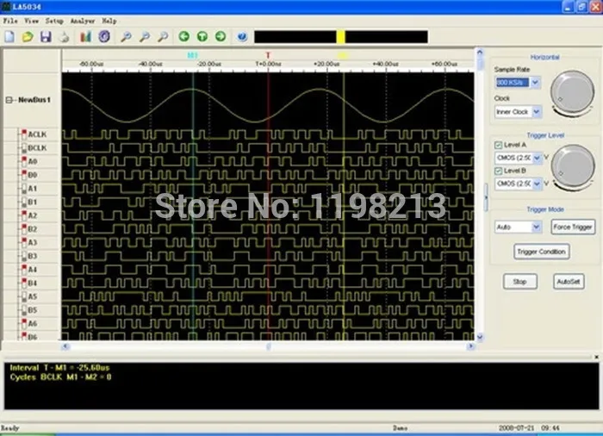
Task: Click the A0 channel flag icon
Action: pyautogui.click(x=24, y=161)
